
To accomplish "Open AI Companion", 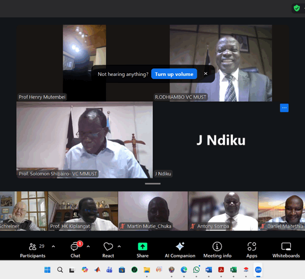I will pyautogui.click(x=180, y=250).
